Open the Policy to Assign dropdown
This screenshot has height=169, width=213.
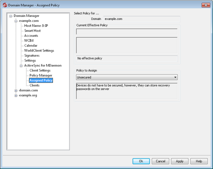click(x=127, y=77)
